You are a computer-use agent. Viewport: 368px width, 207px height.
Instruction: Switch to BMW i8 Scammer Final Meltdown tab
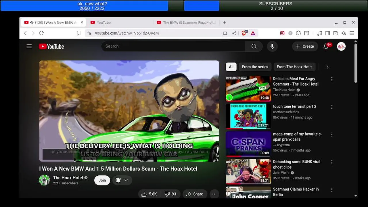pyautogui.click(x=186, y=22)
